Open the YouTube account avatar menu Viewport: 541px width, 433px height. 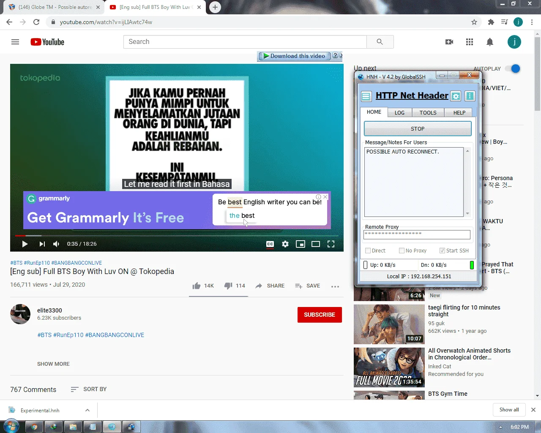pos(514,42)
